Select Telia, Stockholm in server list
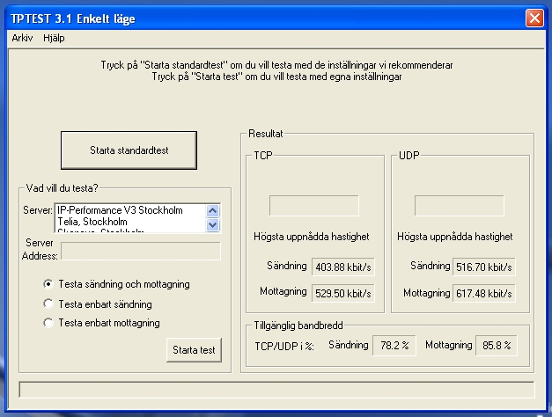 tap(92, 222)
